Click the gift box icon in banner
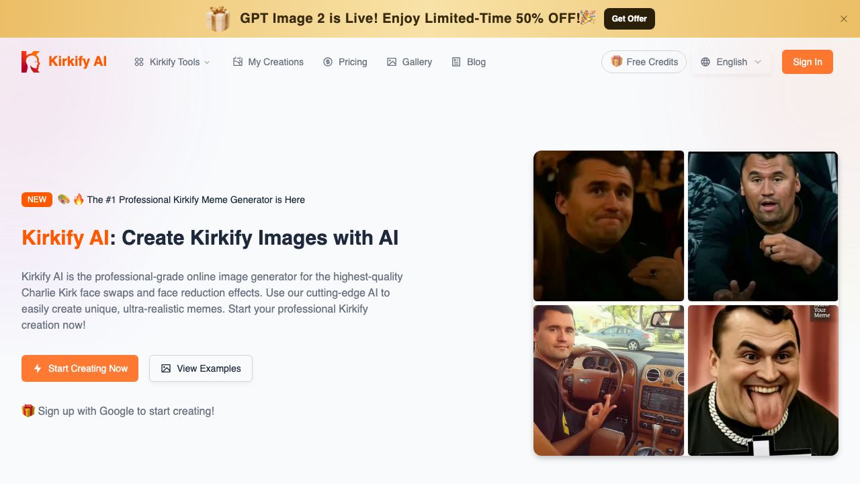Screen dimensions: 860x484 tap(218, 19)
